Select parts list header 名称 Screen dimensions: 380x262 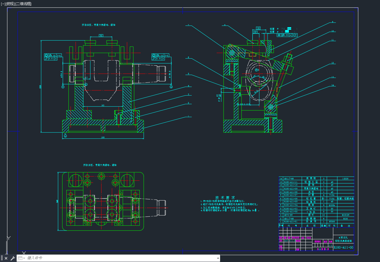click(x=311, y=226)
